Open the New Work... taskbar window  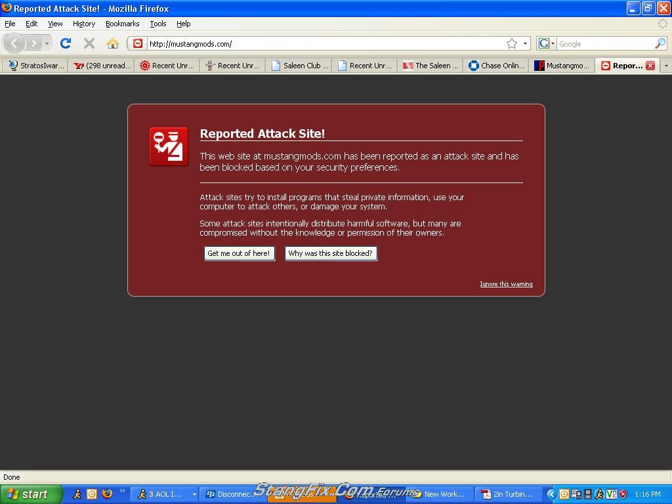[440, 494]
